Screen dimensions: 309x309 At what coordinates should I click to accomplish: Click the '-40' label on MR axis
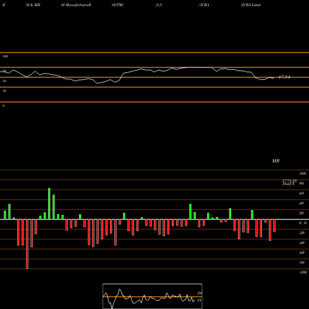[302, 243]
